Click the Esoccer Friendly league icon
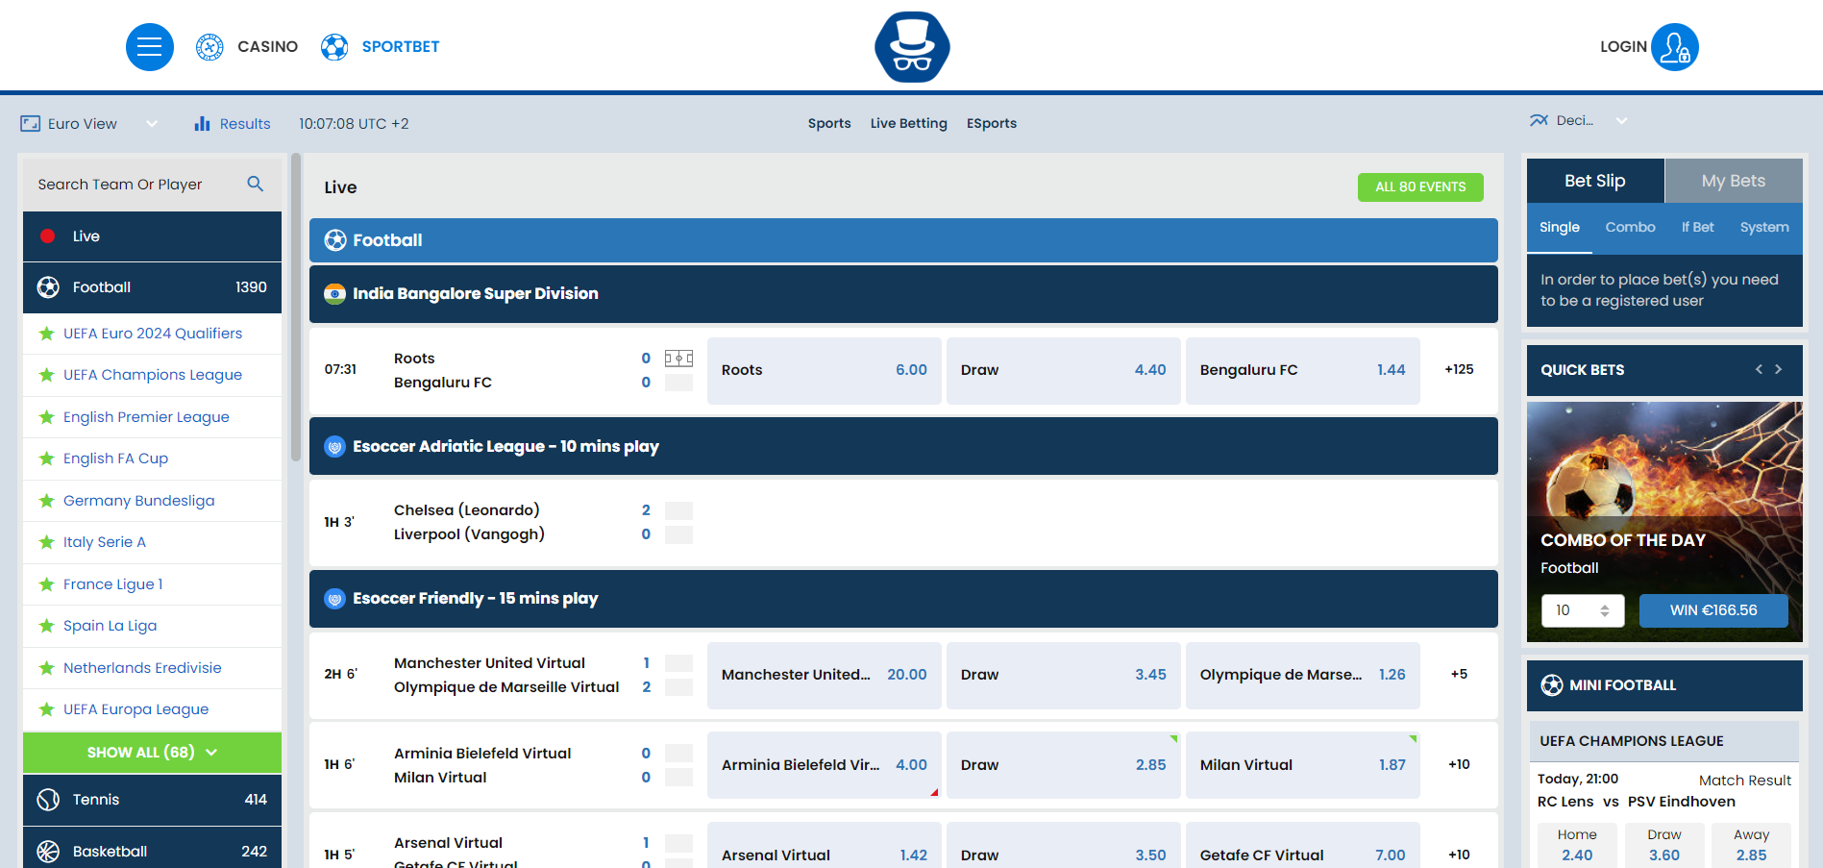This screenshot has height=868, width=1823. coord(334,599)
